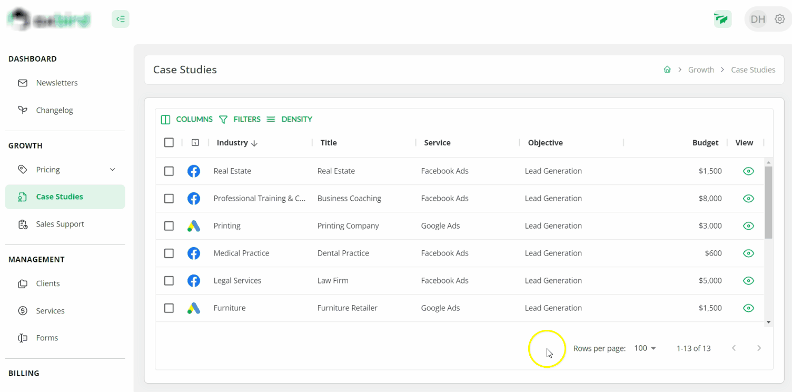Viewport: 792px width, 392px height.
Task: Click the Growth breadcrumb link
Action: pyautogui.click(x=701, y=70)
